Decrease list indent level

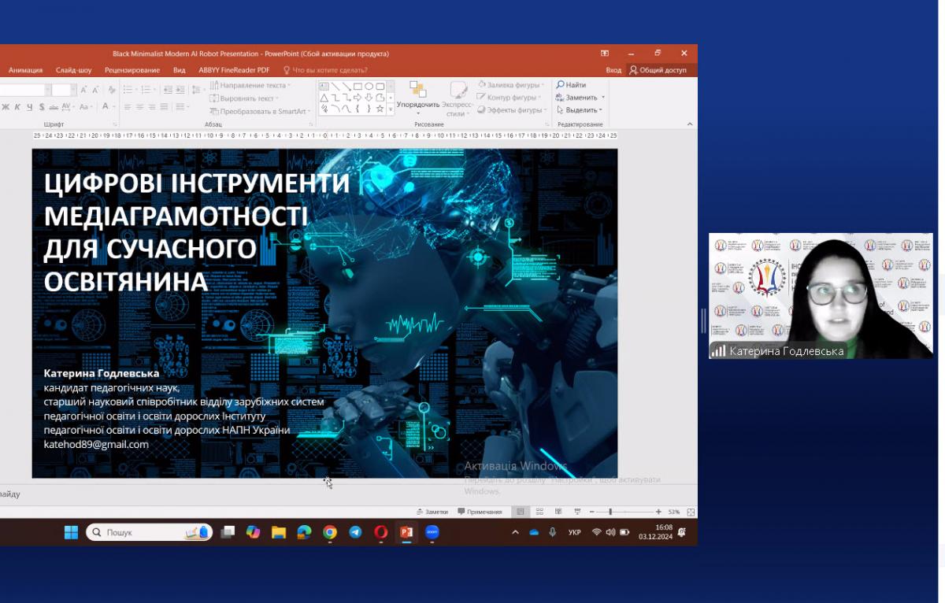point(168,90)
